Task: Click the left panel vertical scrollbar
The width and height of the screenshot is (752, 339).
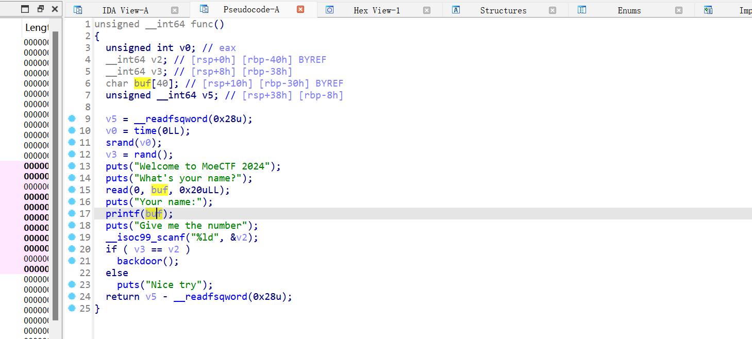Action: pos(56,175)
